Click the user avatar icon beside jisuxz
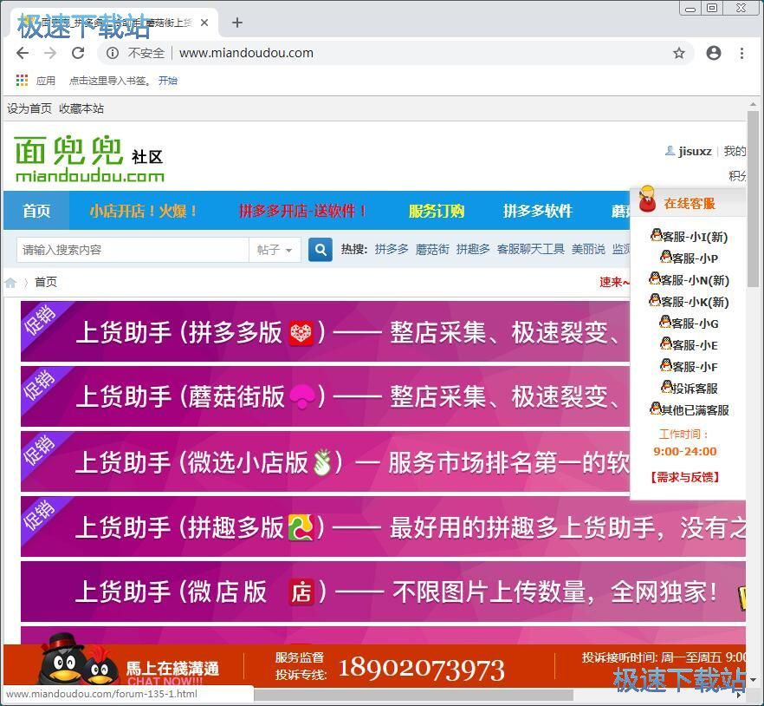Screen dimensions: 764x706 (x=670, y=151)
